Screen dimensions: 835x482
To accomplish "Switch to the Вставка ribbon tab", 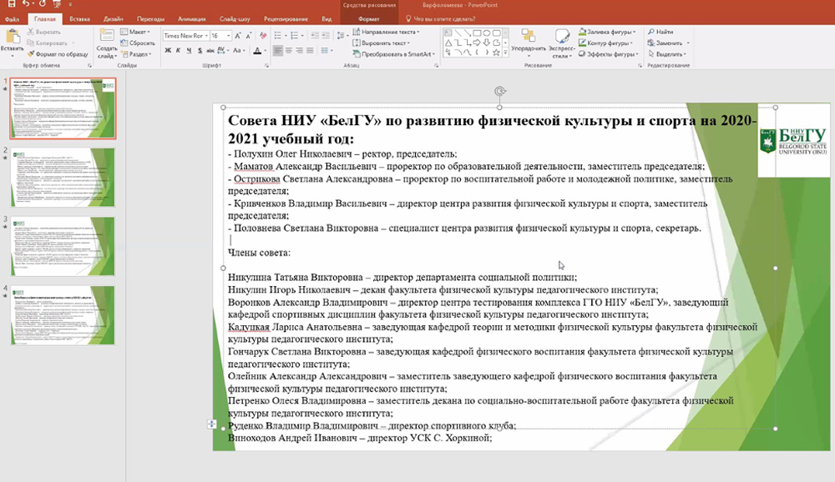I will [80, 18].
